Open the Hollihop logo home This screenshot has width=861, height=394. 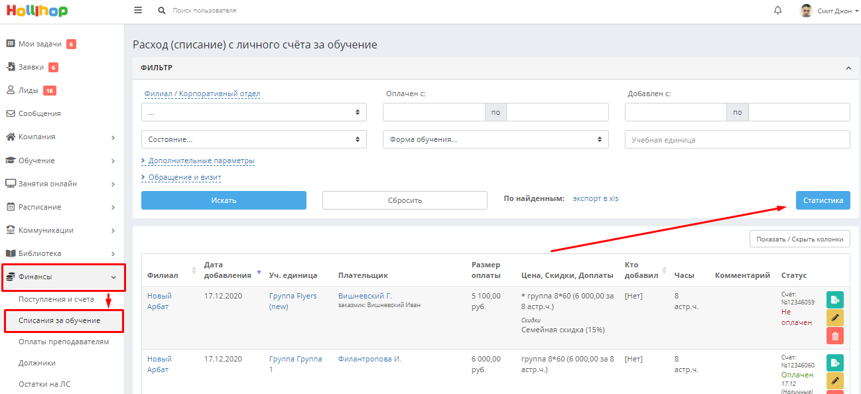(x=37, y=11)
